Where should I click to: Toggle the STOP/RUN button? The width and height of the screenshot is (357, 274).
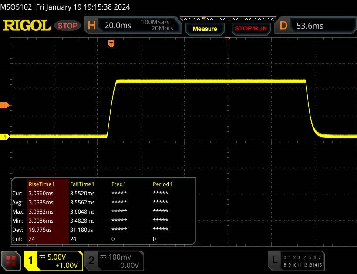point(251,29)
